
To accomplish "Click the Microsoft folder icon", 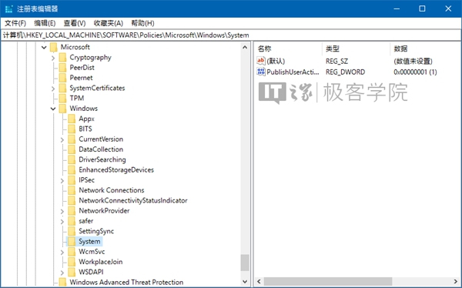I will (53, 47).
